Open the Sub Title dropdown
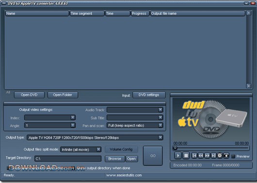Screen dimensions: 257x183 click(x=161, y=117)
